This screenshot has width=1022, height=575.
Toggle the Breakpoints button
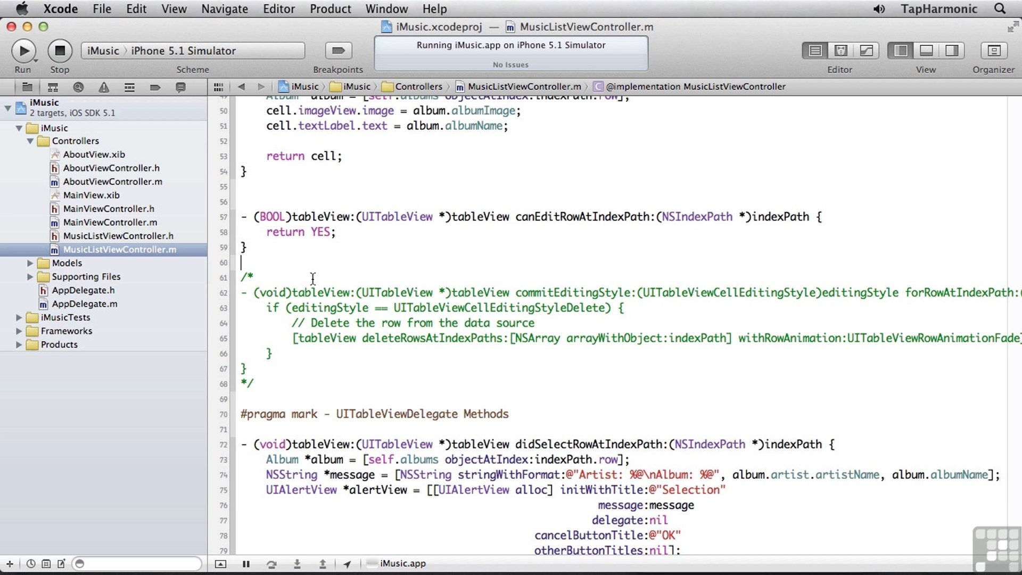(338, 51)
